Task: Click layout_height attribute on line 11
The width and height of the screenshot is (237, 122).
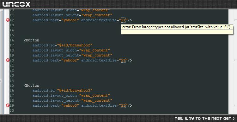Action: tap(56, 15)
